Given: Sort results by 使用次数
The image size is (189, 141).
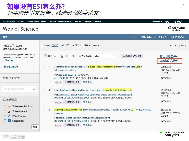Looking at the screenshot, I should tap(77, 45).
